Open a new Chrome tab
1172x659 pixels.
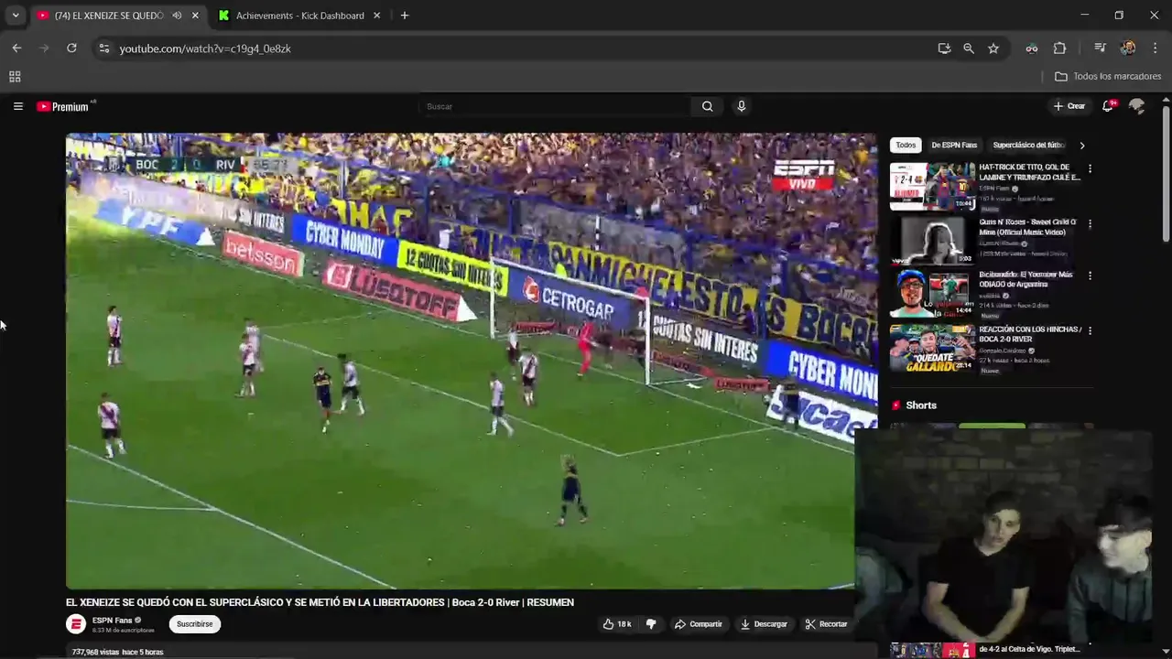[405, 16]
